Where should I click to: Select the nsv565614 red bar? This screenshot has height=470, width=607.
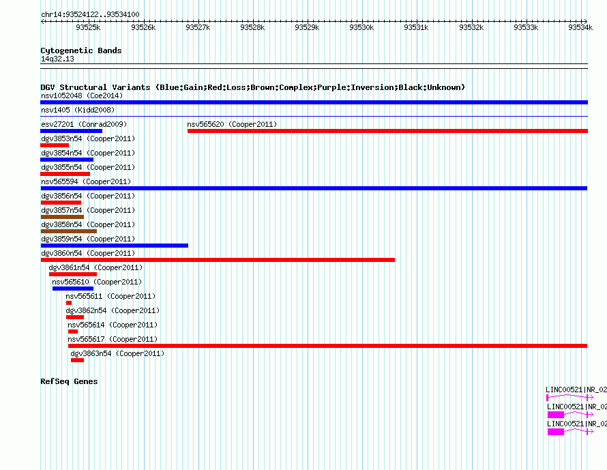(73, 332)
